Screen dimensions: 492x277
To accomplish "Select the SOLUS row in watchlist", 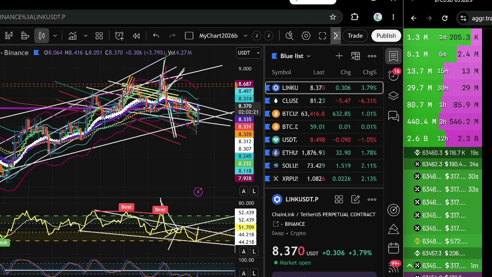I will [x=324, y=166].
